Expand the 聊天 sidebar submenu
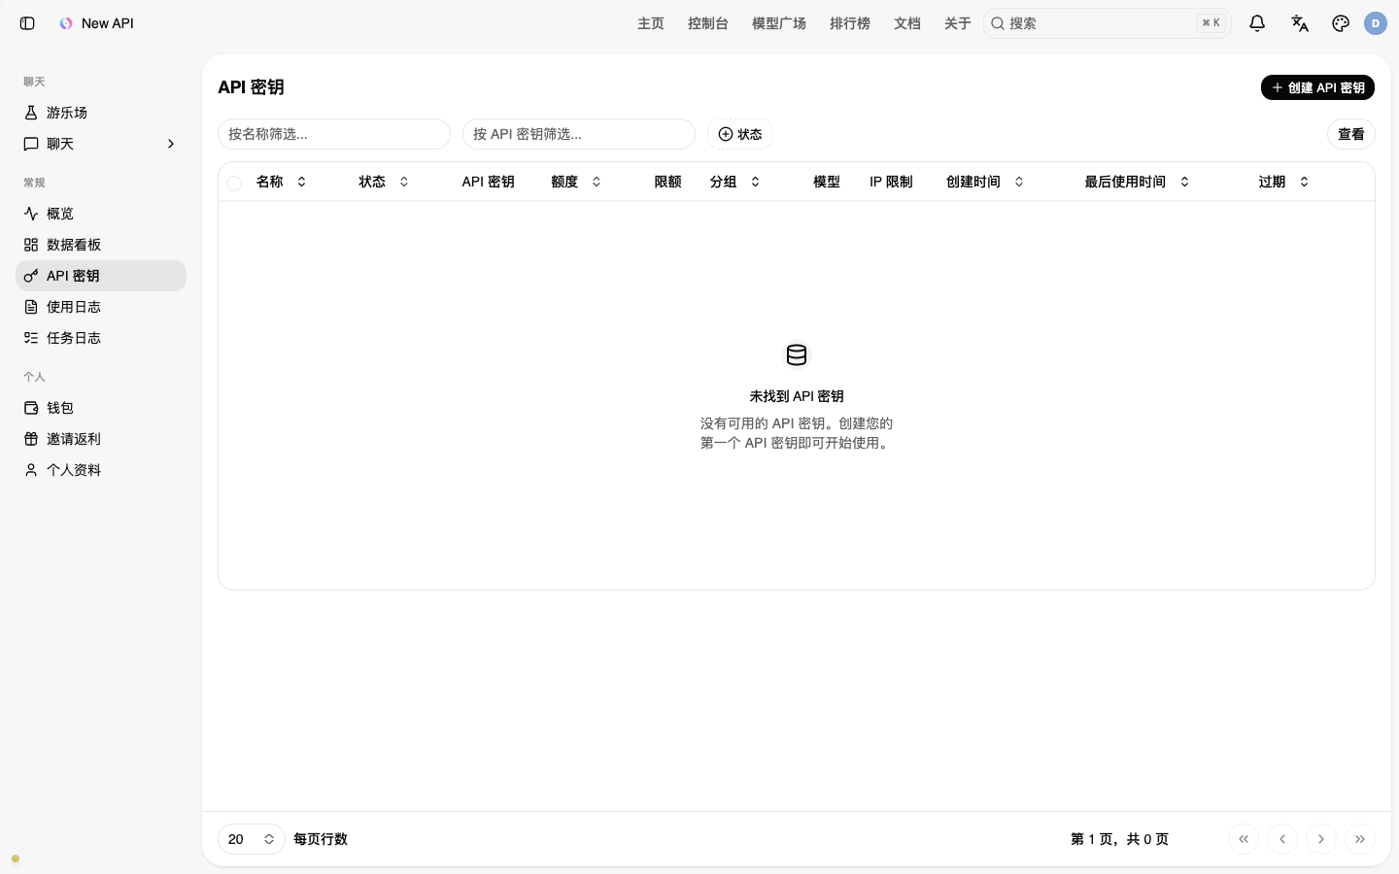This screenshot has height=874, width=1399. tap(101, 144)
